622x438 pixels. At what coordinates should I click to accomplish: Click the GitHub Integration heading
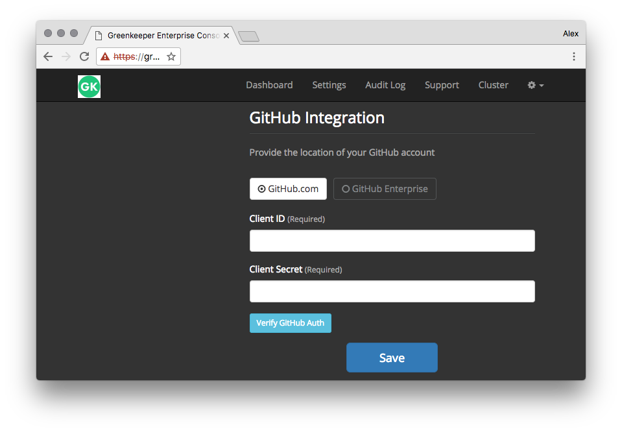point(317,118)
